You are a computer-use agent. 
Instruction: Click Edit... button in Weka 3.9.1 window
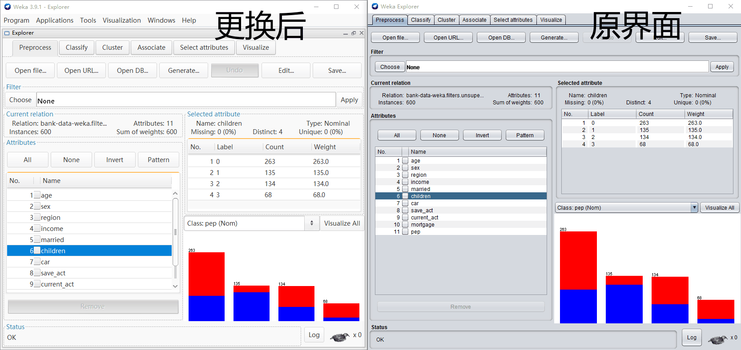286,71
